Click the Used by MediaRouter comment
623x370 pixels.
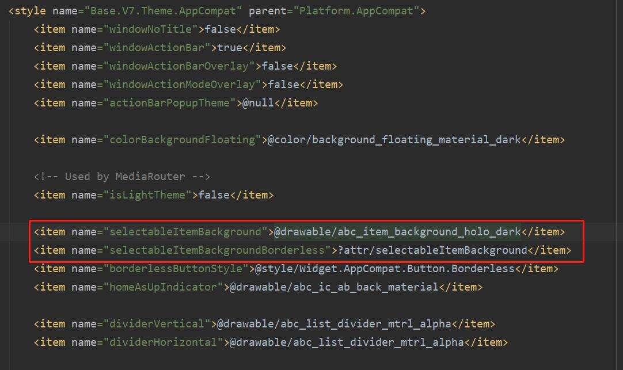click(x=122, y=177)
